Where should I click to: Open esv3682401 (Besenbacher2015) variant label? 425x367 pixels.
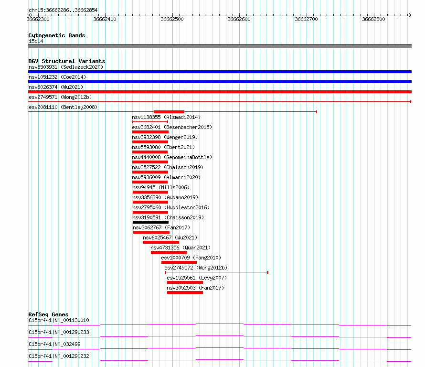click(172, 127)
